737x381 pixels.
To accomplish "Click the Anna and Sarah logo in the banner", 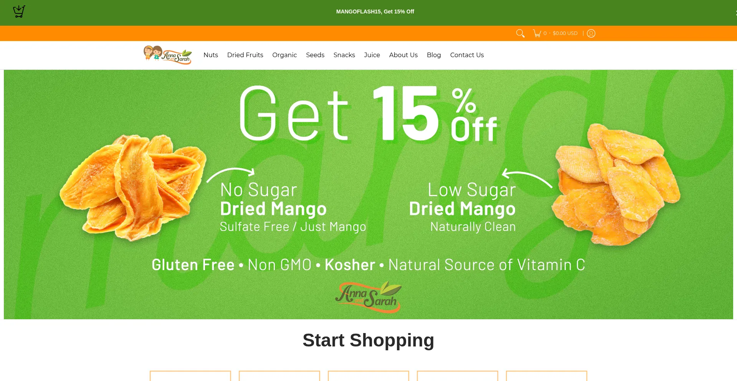I will (368, 297).
